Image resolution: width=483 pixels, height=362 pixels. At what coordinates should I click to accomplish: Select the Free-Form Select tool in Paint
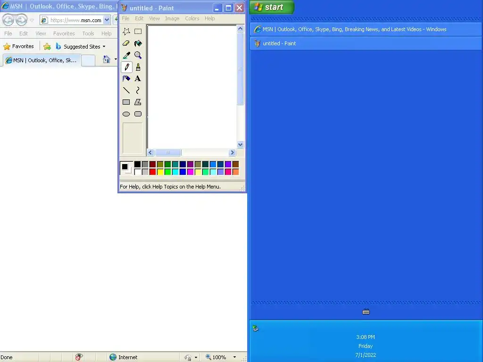126,32
